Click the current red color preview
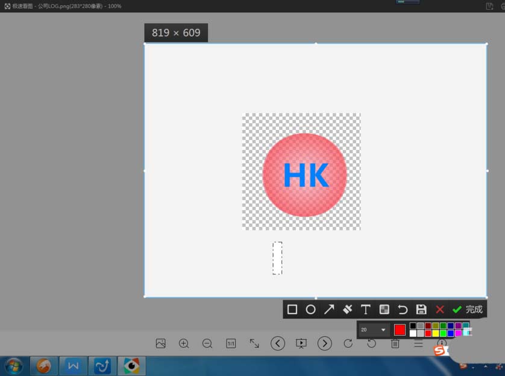This screenshot has height=376, width=505. pos(400,330)
